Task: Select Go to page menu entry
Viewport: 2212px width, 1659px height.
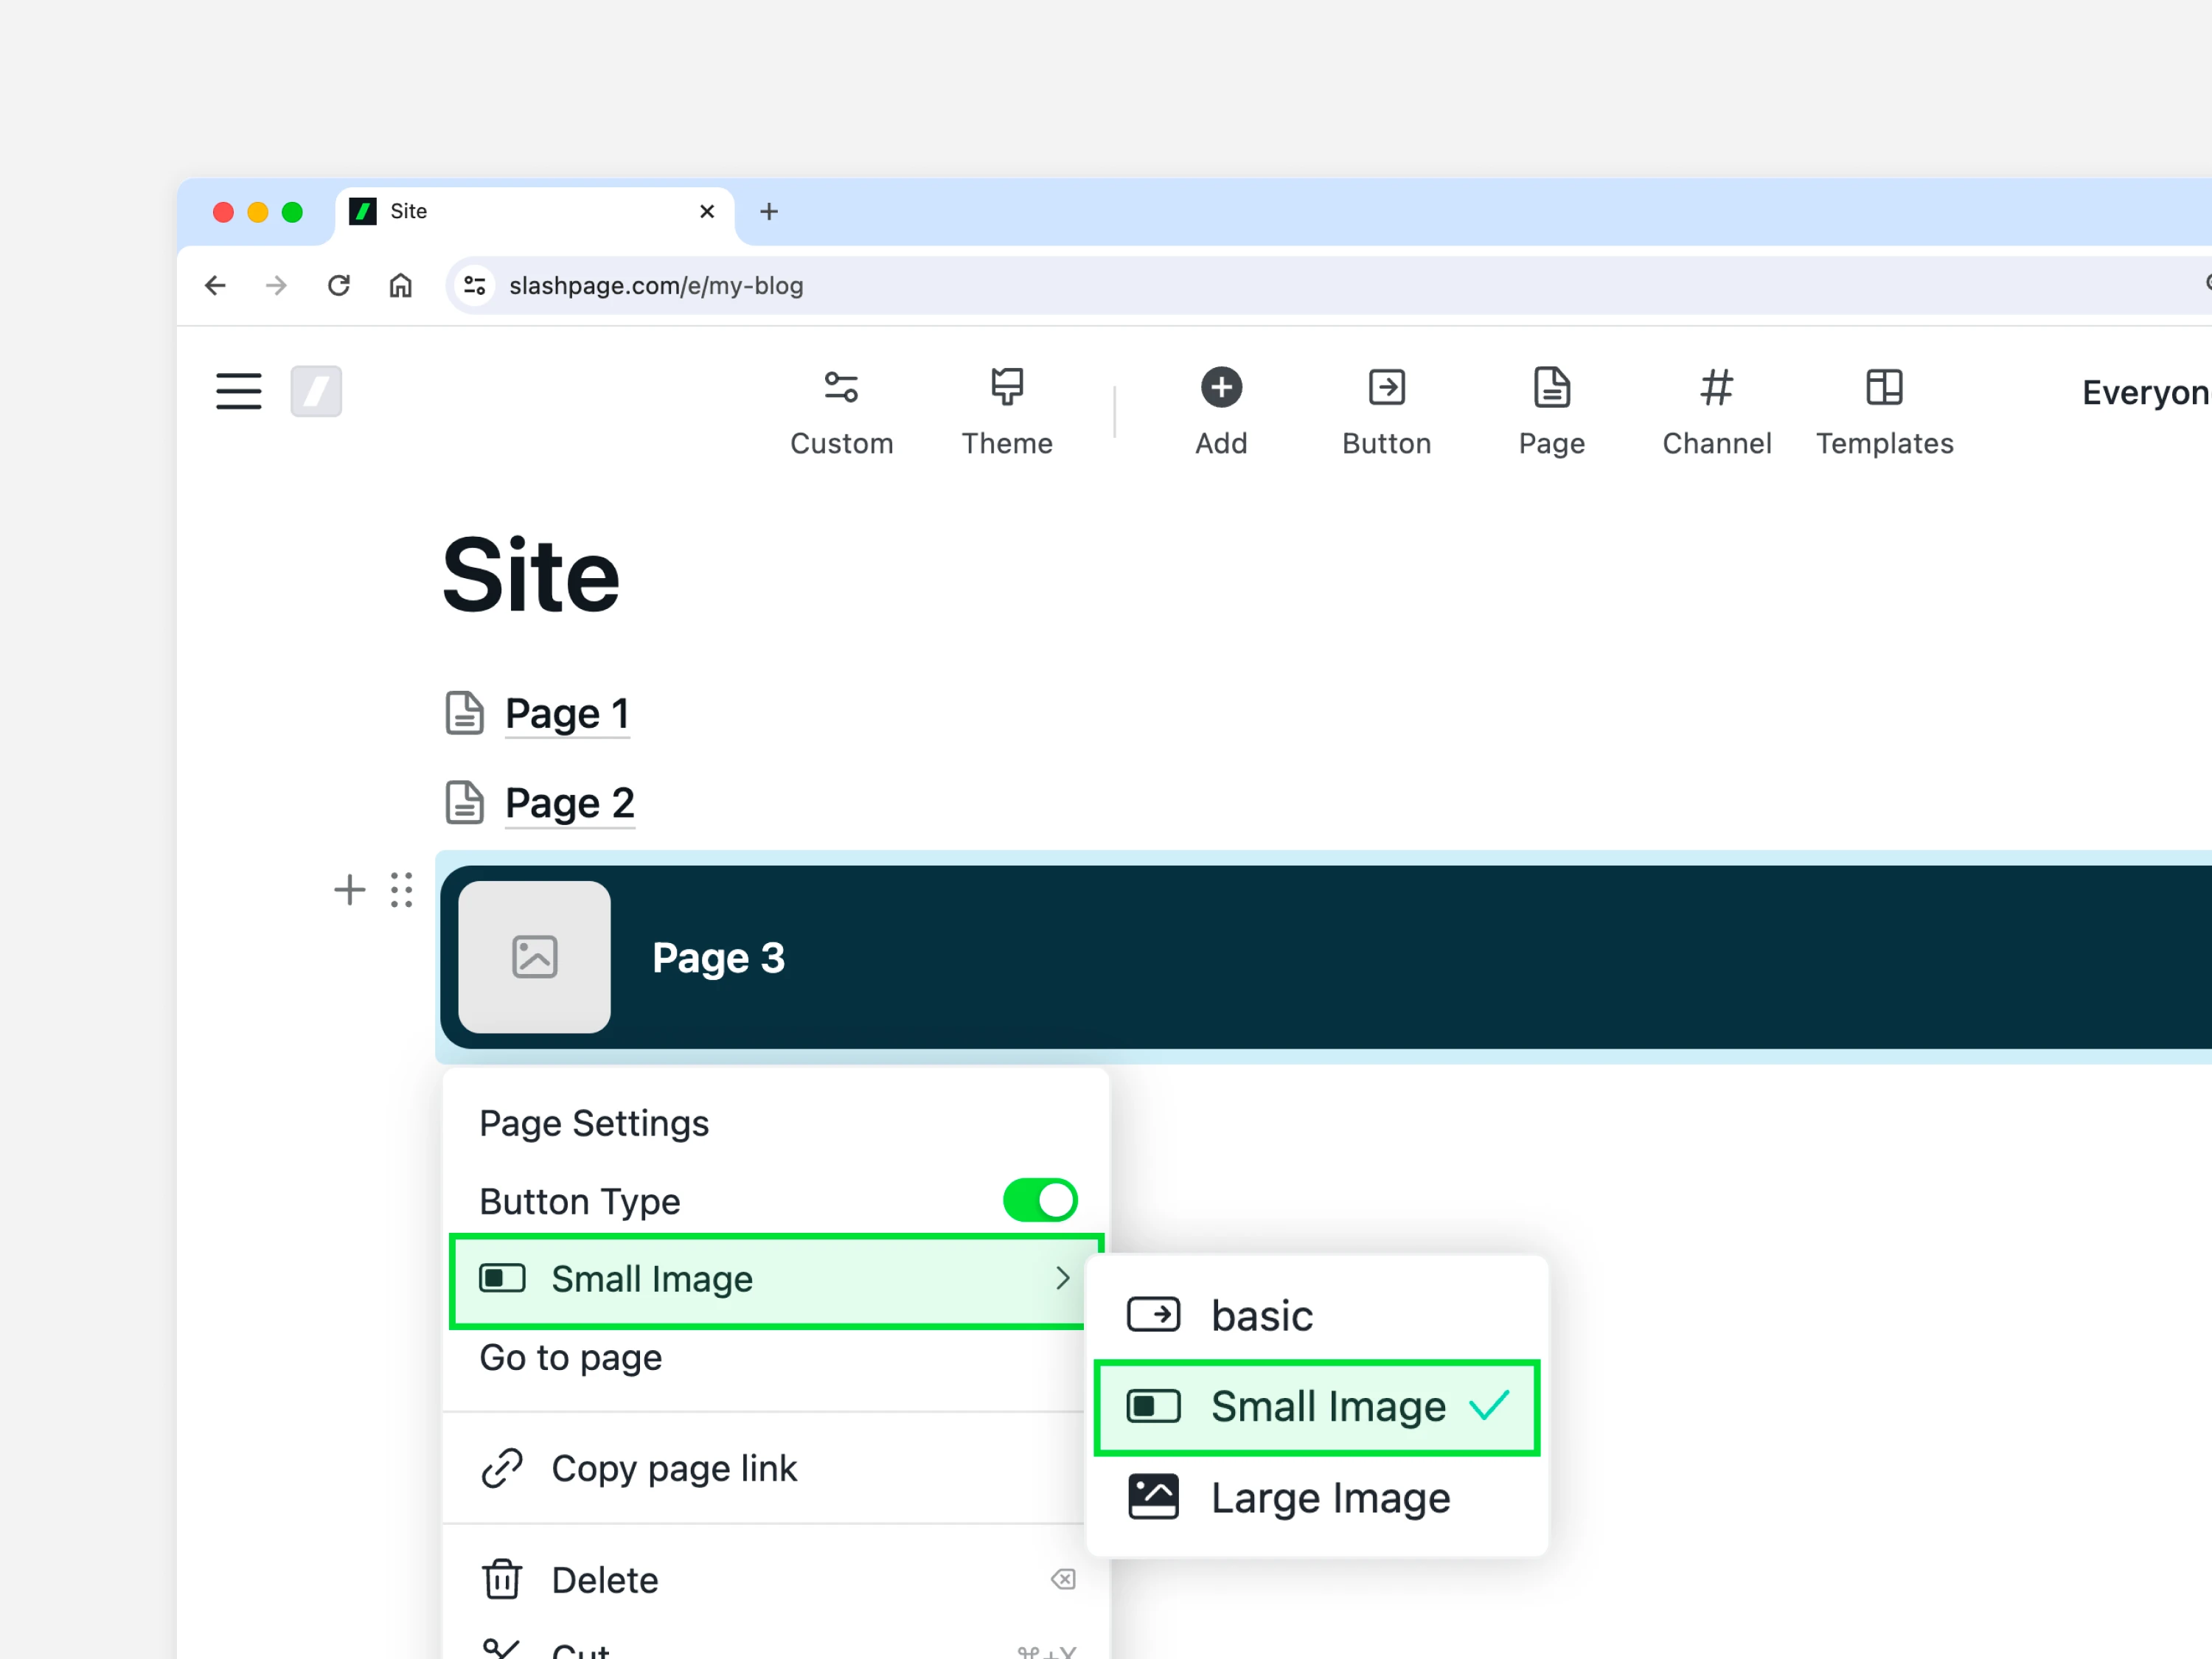Action: (x=570, y=1358)
